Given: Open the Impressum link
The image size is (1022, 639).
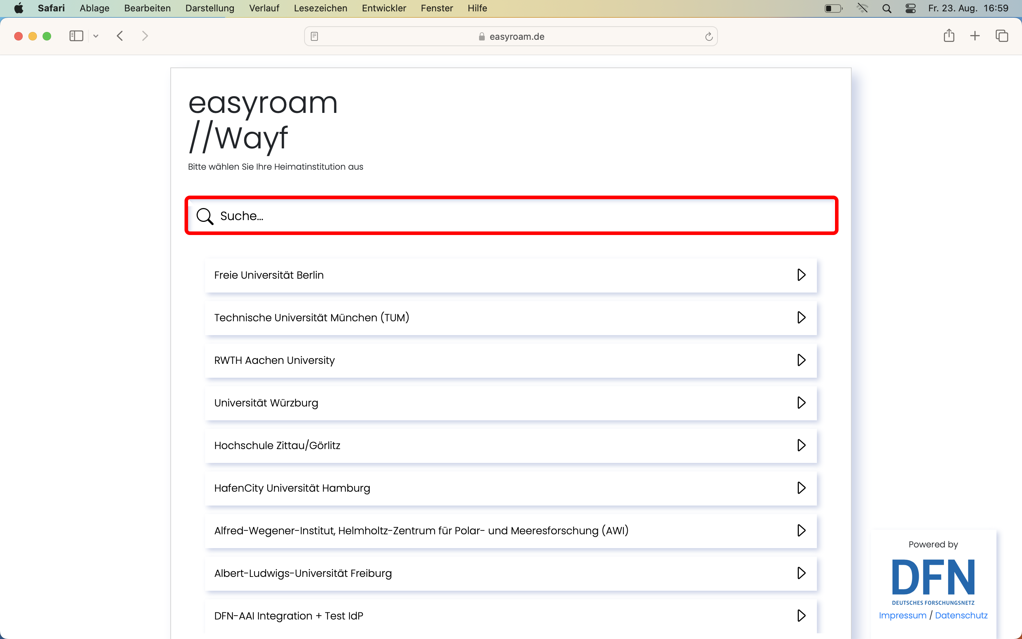Looking at the screenshot, I should [x=902, y=615].
